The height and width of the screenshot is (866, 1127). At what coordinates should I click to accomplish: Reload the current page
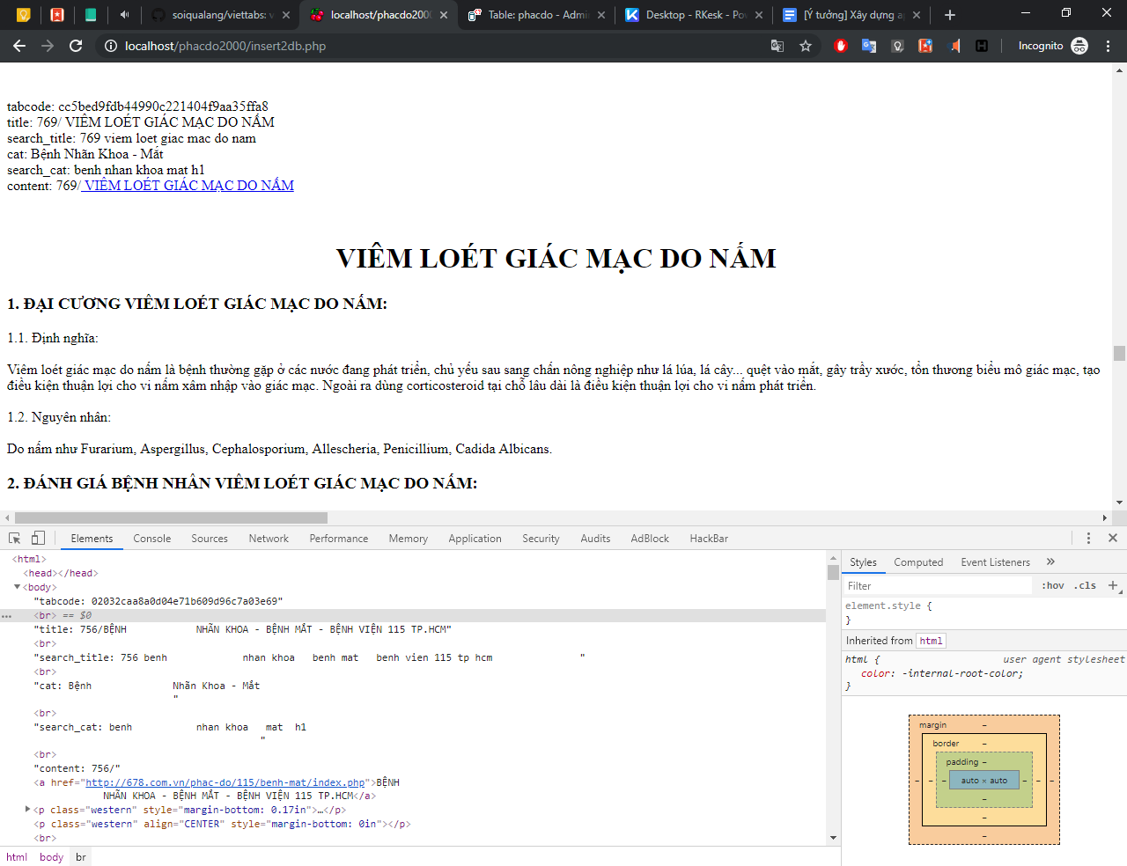76,46
